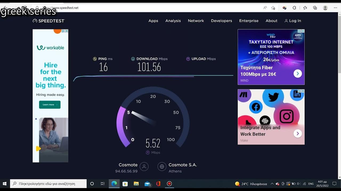The height and width of the screenshot is (191, 341).
Task: Click the Speedtest logo in header
Action: click(49, 21)
